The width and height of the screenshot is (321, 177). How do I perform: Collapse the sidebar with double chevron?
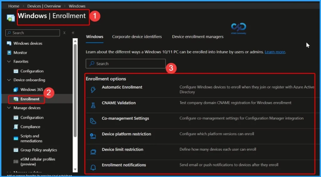point(73,33)
